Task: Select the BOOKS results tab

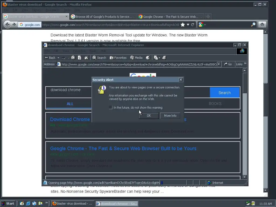Action: pos(215,103)
